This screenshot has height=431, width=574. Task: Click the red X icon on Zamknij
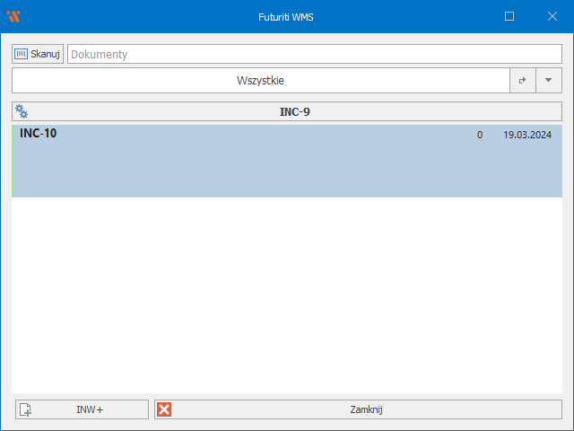tap(164, 409)
